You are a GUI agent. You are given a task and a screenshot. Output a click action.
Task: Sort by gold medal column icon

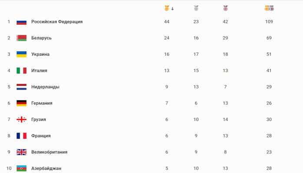[x=167, y=8]
